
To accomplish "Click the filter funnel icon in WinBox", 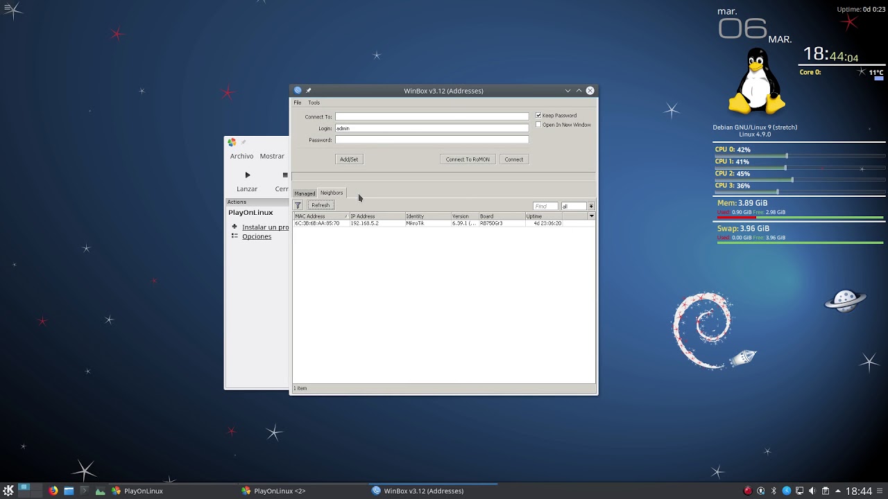I will pyautogui.click(x=298, y=205).
